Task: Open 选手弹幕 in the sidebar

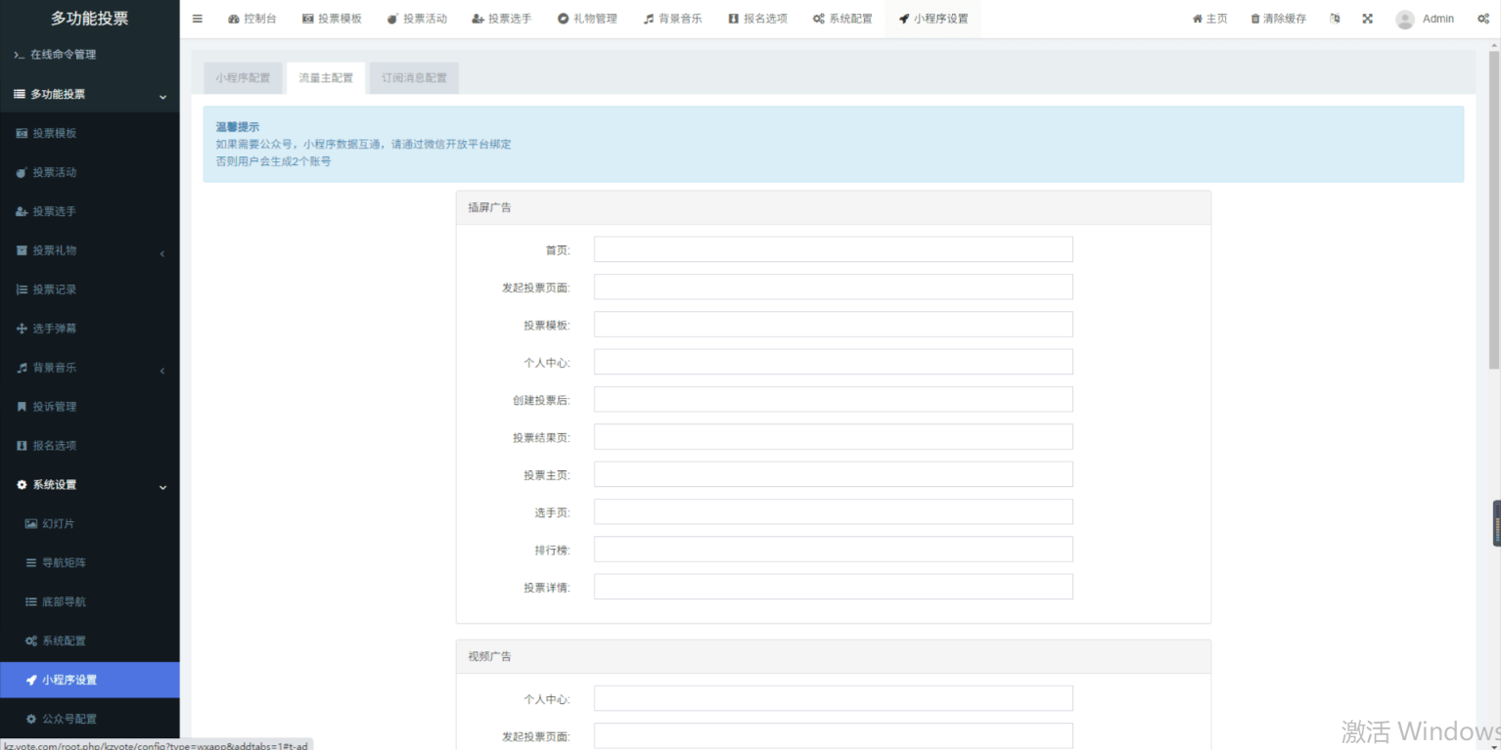Action: (89, 329)
